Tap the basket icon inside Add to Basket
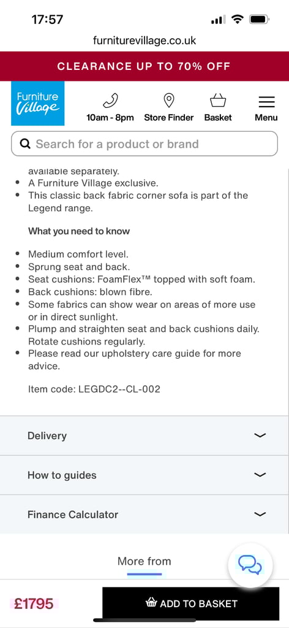Viewport: 289px width, 628px height. (x=151, y=603)
